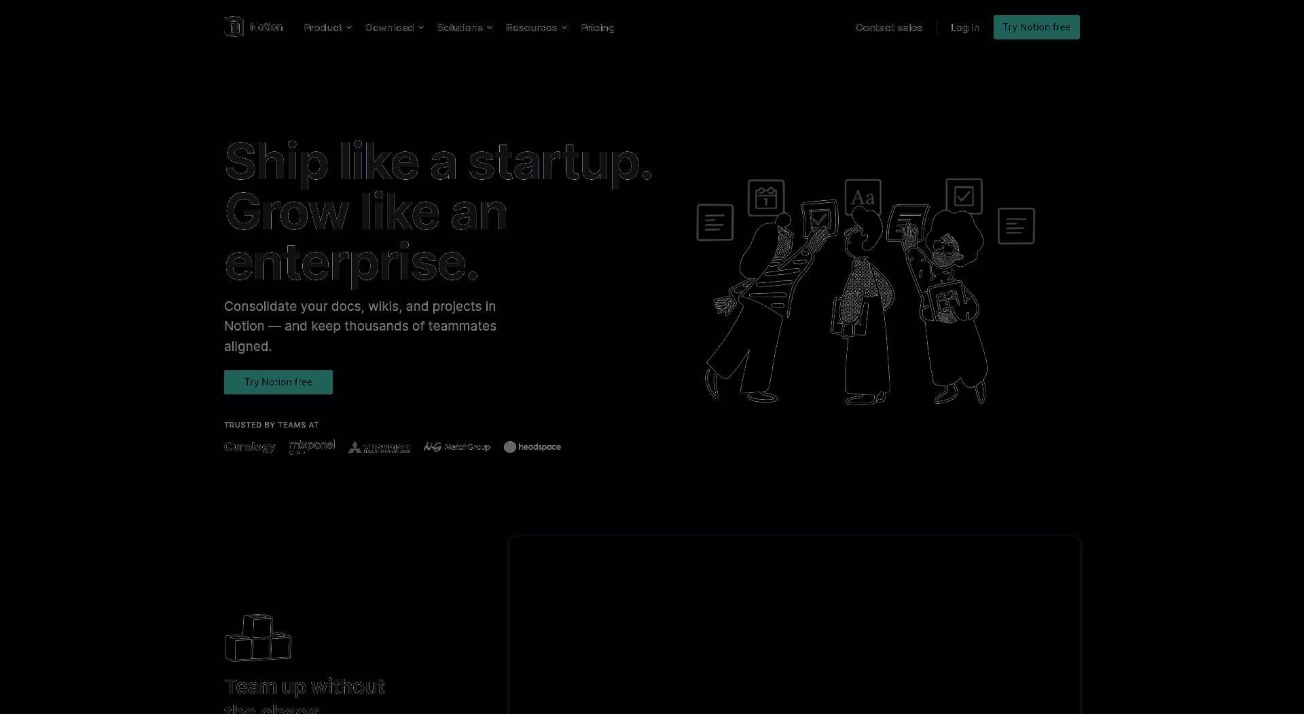Expand the Product dropdown menu
The width and height of the screenshot is (1304, 714).
coord(327,27)
